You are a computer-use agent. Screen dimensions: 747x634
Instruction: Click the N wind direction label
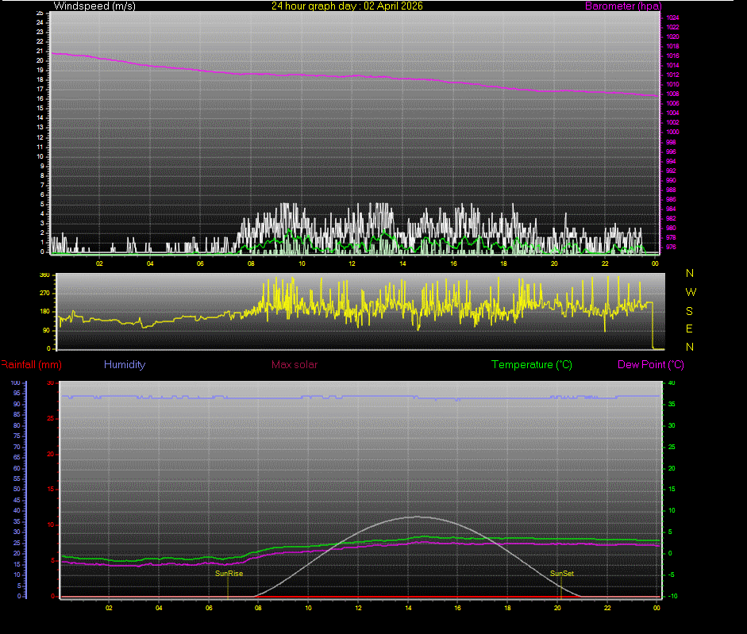tap(687, 274)
